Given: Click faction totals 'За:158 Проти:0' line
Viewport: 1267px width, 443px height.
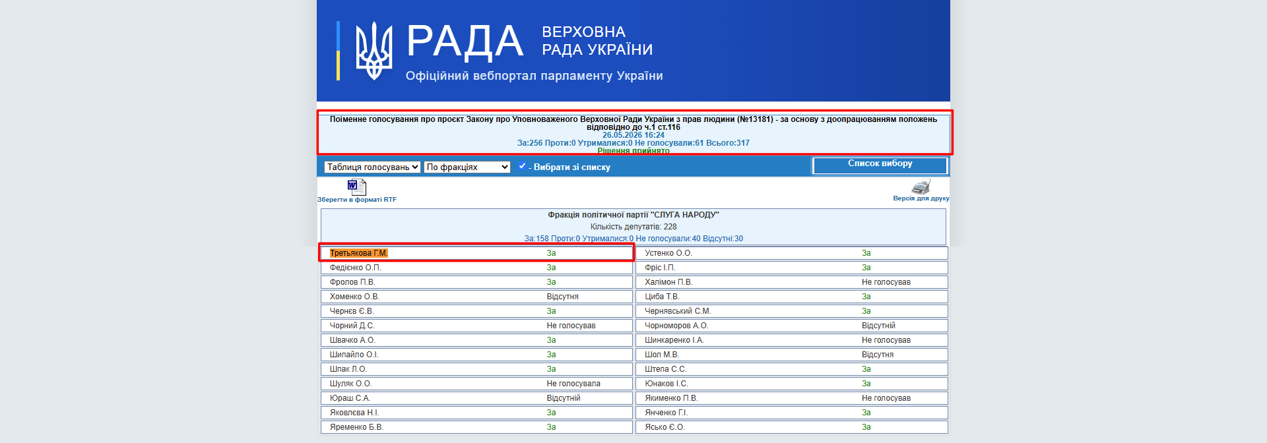Looking at the screenshot, I should pyautogui.click(x=633, y=239).
